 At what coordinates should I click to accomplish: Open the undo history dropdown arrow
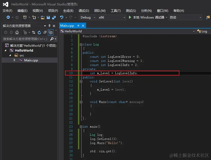66,17
